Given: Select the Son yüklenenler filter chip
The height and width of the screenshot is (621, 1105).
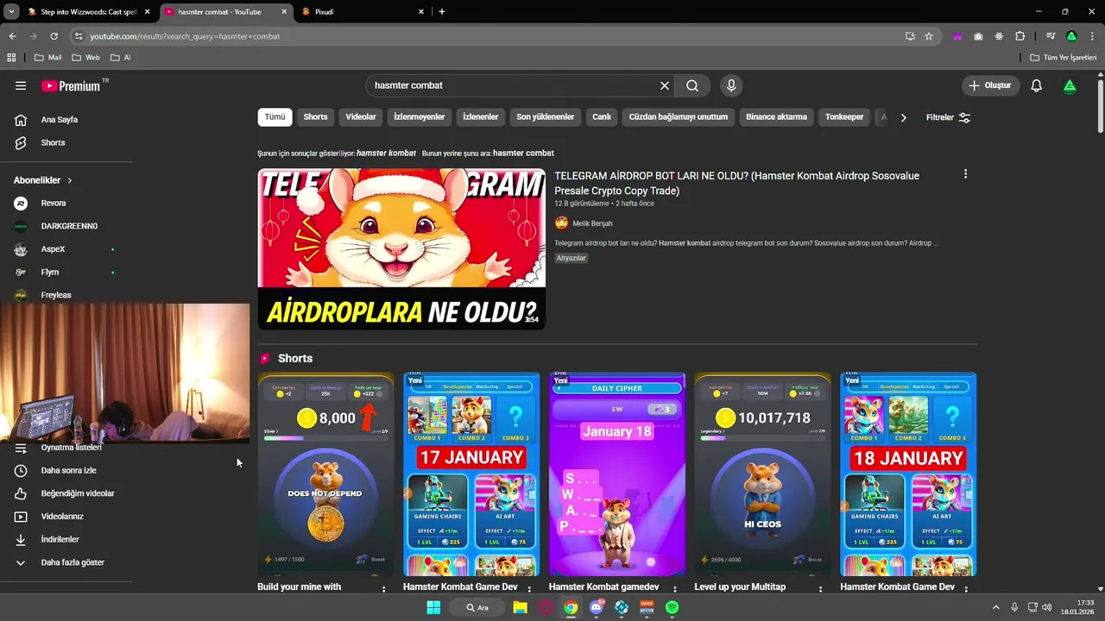Looking at the screenshot, I should pos(546,117).
